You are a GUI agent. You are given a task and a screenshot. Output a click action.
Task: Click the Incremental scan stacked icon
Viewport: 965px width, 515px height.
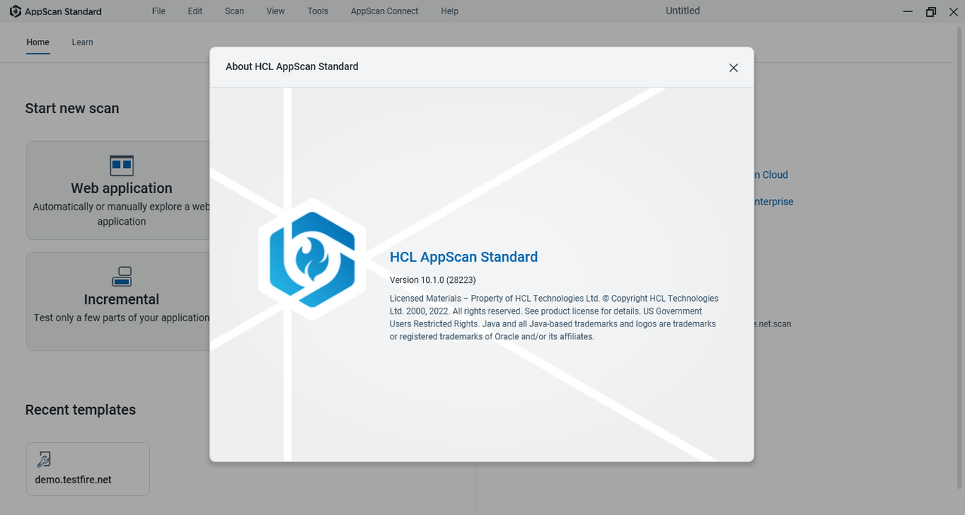(121, 277)
